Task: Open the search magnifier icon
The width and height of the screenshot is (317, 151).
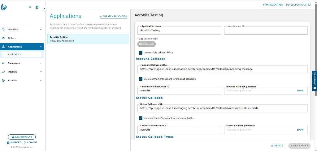Action: point(30,7)
